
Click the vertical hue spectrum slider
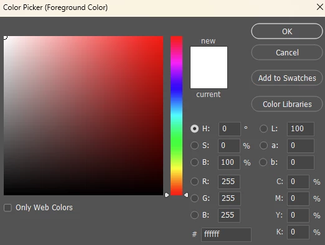pyautogui.click(x=176, y=116)
